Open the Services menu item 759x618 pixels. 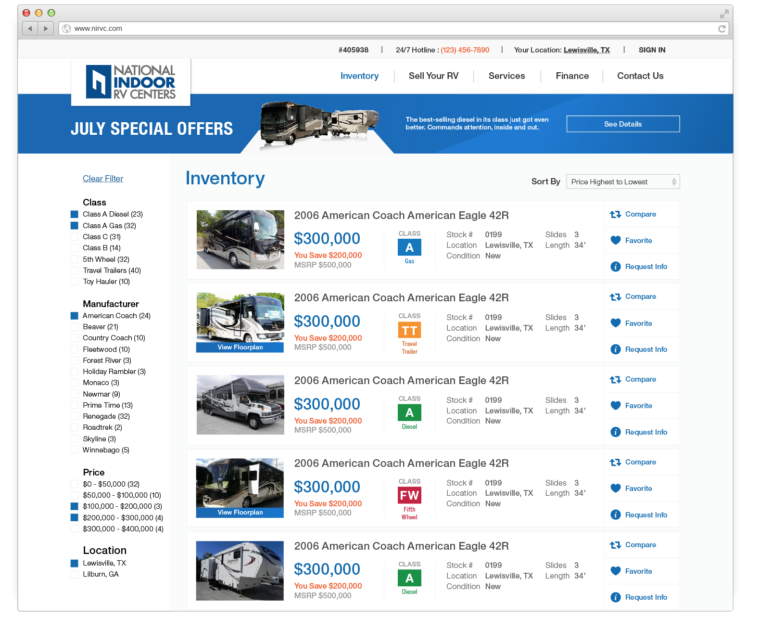pos(506,76)
